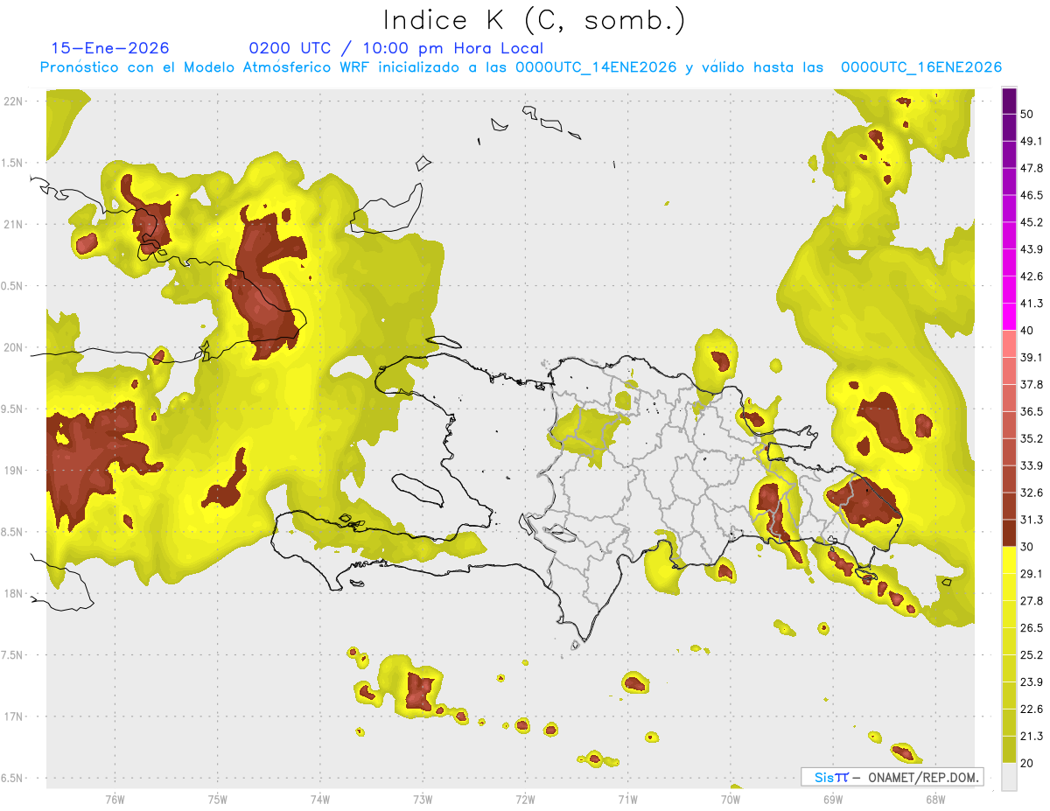Screen dimensions: 1050x811
Task: Click the colorbar value "29.1"
Action: click(1031, 574)
